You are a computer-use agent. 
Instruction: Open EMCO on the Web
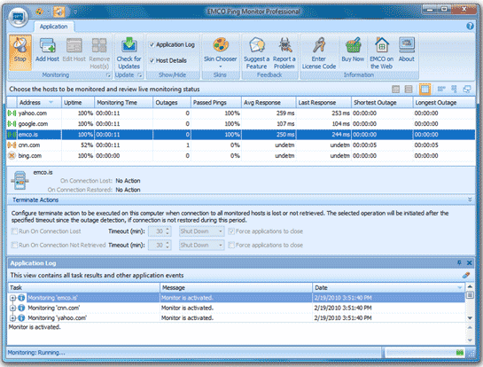coord(382,45)
